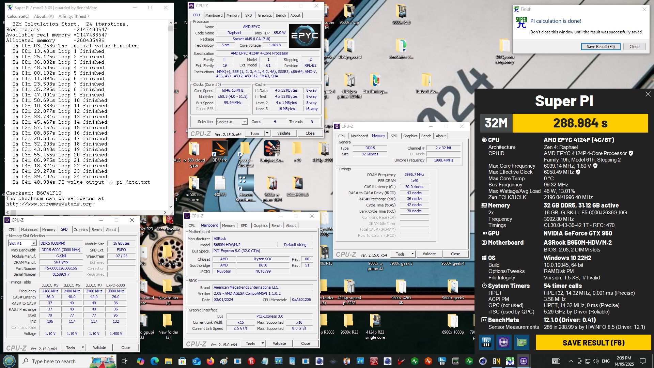The width and height of the screenshot is (654, 368).
Task: Launch Microsoft Edge from taskbar
Action: 155,361
